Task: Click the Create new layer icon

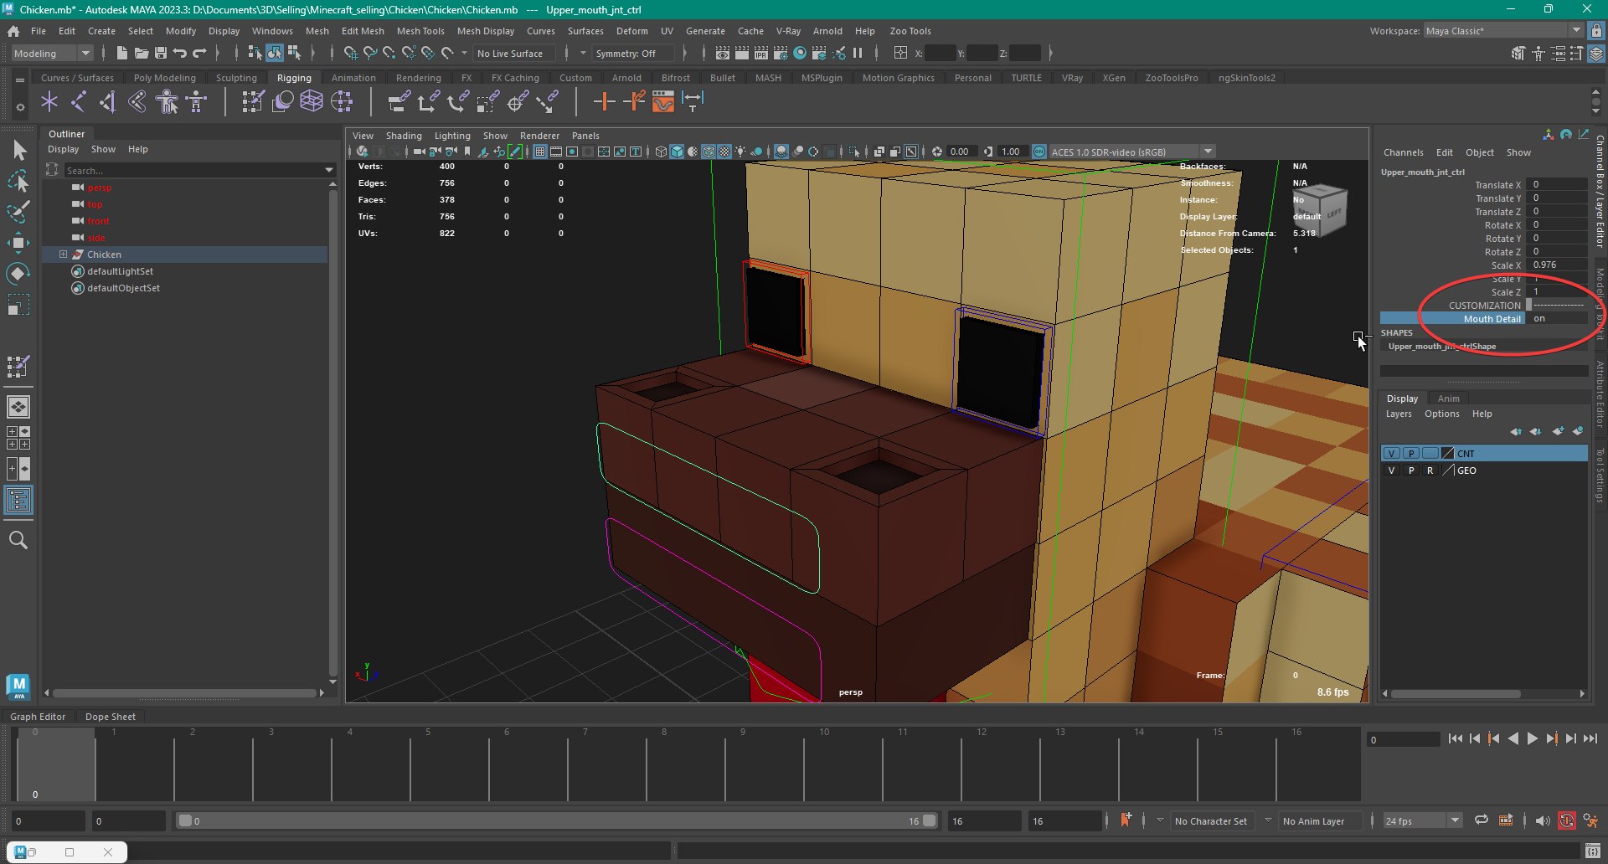Action: click(x=1558, y=431)
